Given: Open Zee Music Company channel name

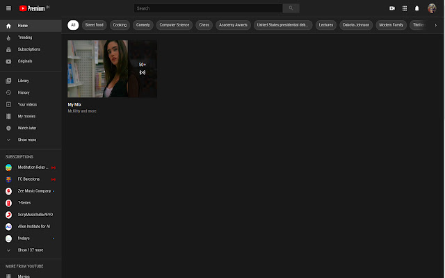Looking at the screenshot, I should (x=34, y=191).
